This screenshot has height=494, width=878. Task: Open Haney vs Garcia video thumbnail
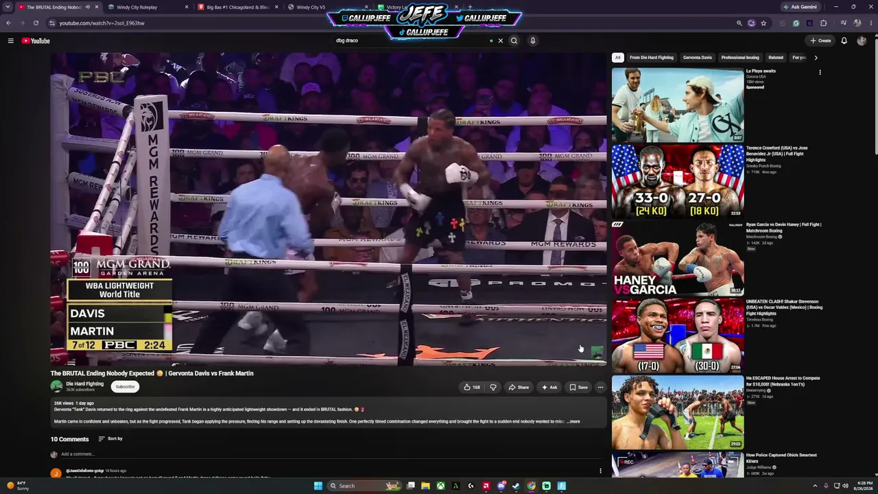pos(678,259)
